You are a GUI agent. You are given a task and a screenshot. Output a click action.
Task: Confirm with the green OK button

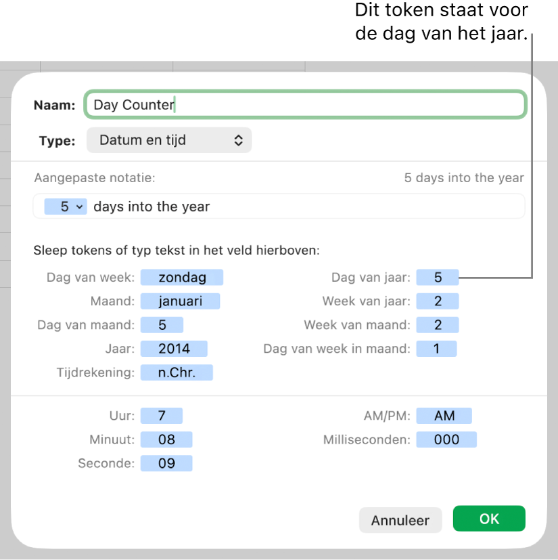489,519
